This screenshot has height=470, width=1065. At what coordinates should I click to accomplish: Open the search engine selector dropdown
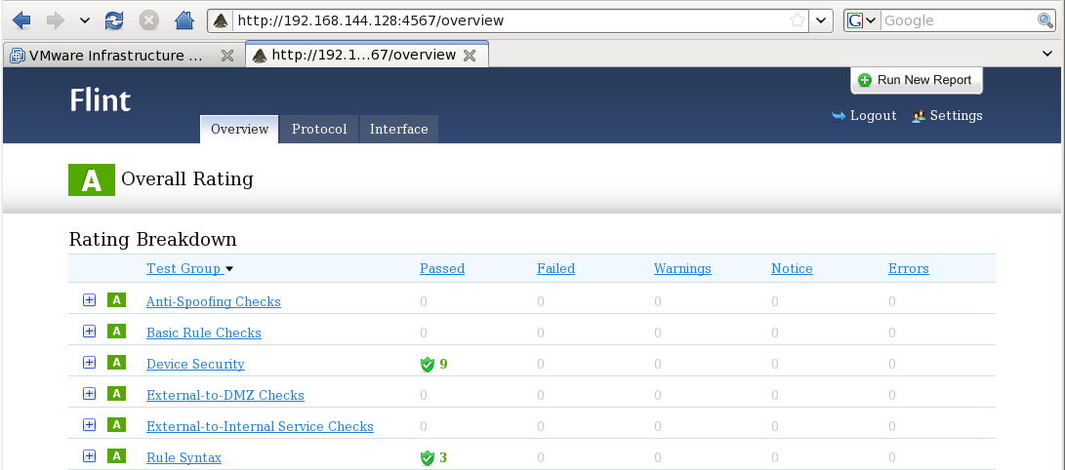point(863,20)
